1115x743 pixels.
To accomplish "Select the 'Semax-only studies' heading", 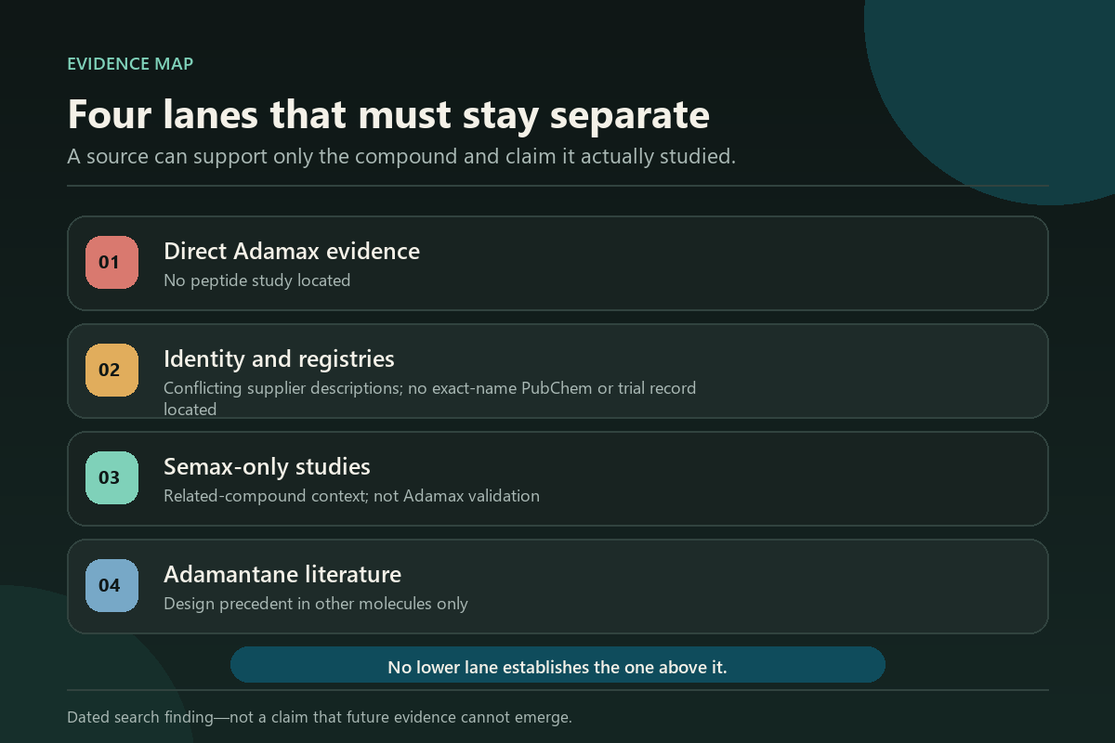I will pyautogui.click(x=267, y=466).
